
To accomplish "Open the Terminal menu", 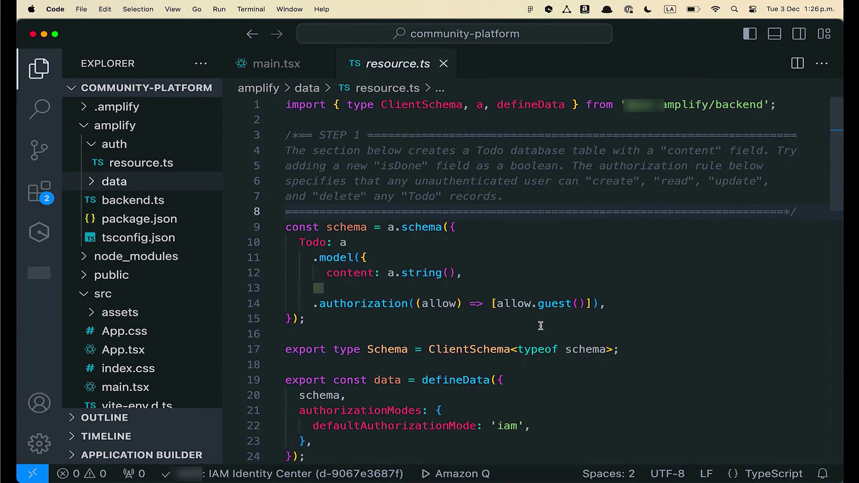I will click(251, 9).
